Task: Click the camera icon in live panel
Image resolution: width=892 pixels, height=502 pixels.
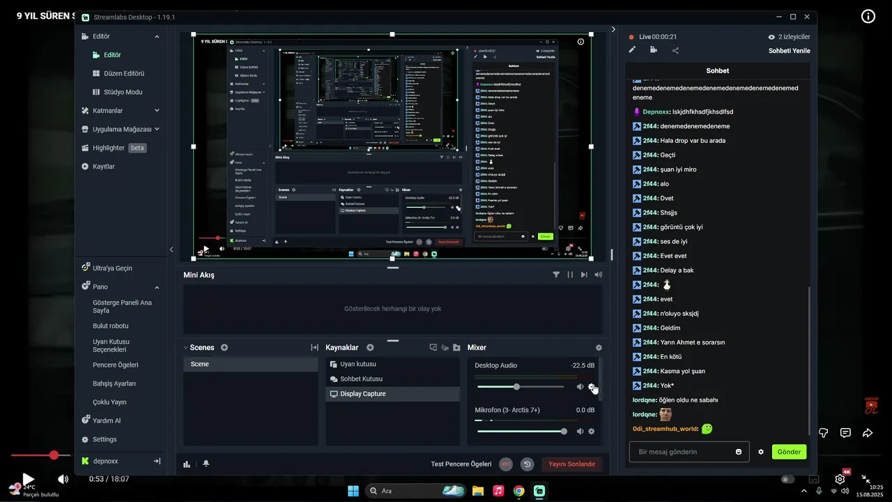Action: coord(654,50)
